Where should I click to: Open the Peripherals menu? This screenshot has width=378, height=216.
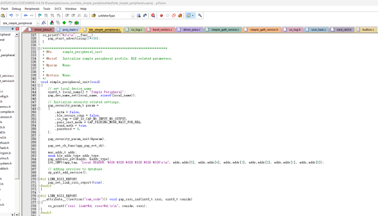pos(32,8)
